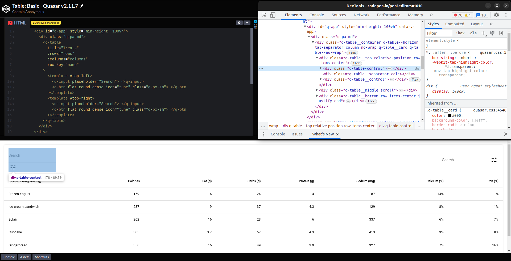The height and width of the screenshot is (261, 511).
Task: Open the Computed styles tab
Action: (455, 24)
